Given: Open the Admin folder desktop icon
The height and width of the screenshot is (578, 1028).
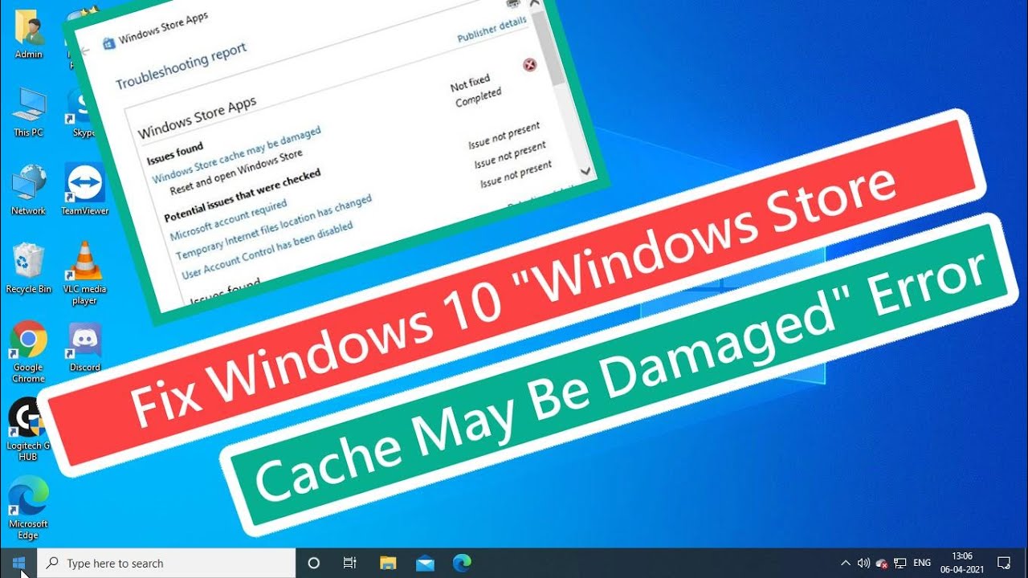Looking at the screenshot, I should pos(28,35).
